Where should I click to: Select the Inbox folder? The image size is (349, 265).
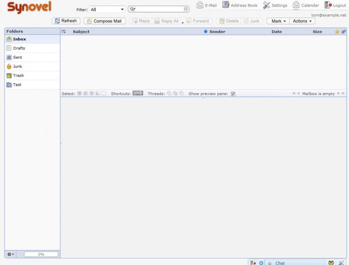click(x=32, y=39)
